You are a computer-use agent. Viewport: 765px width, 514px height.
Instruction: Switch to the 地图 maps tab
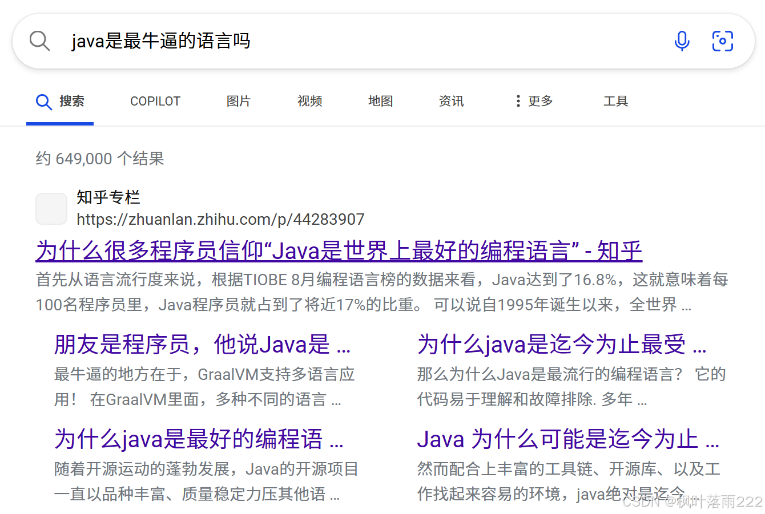pyautogui.click(x=380, y=101)
